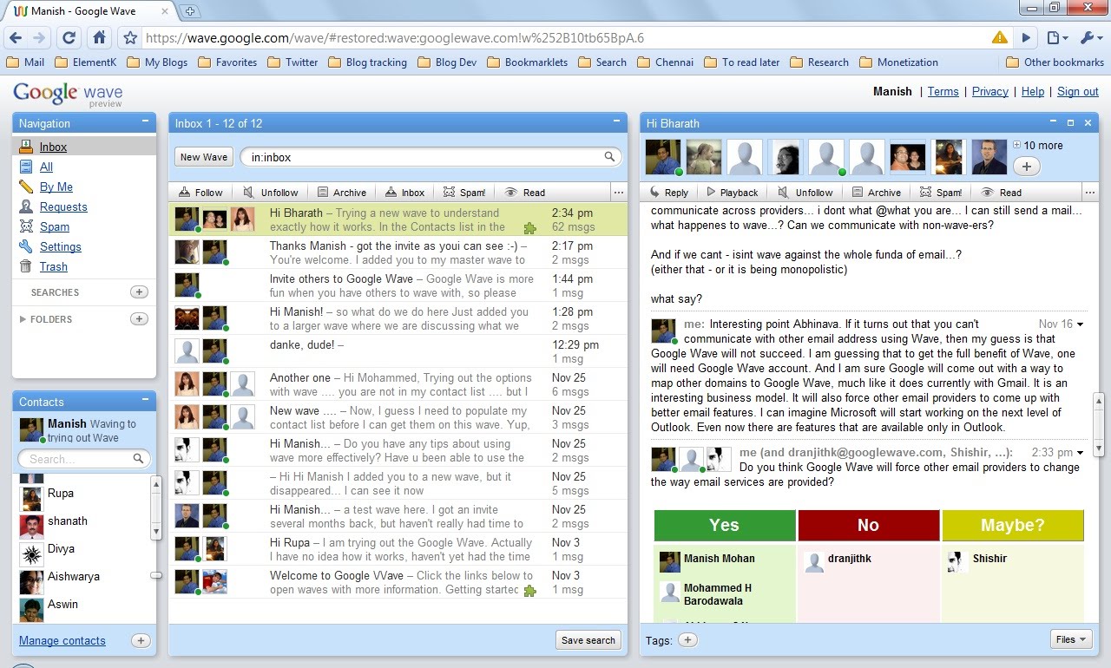Screen dimensions: 1111x668
Task: Click Reply in the wave toolbar
Action: coord(668,193)
